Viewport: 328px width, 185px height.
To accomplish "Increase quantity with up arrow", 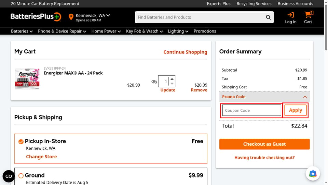I will (172, 79).
